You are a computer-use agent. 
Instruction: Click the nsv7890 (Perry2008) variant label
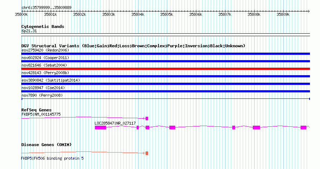pyautogui.click(x=42, y=95)
